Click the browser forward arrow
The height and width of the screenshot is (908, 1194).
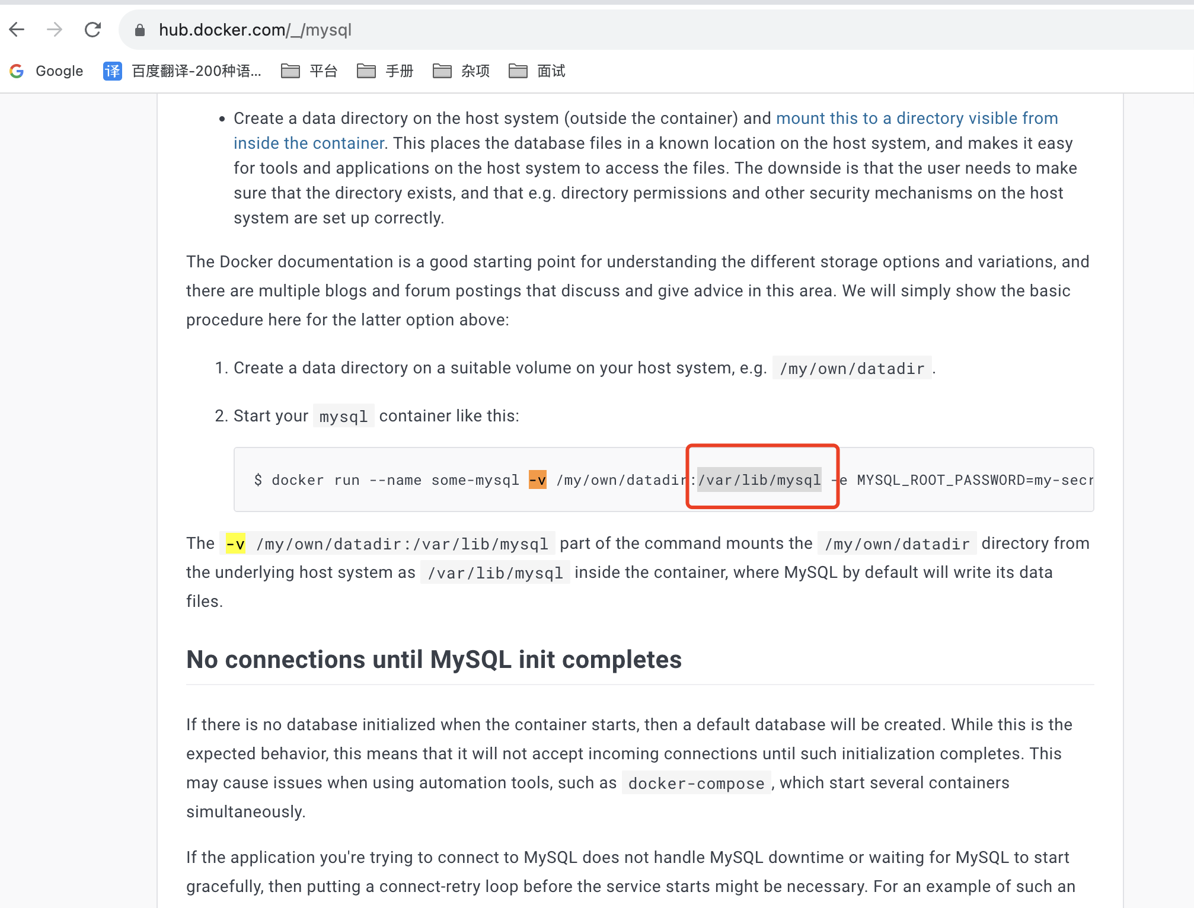click(x=55, y=30)
